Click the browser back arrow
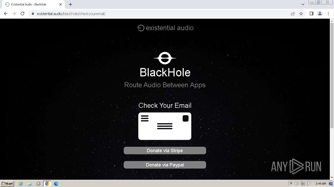Screen dimensions: 334x187 (x=6, y=14)
